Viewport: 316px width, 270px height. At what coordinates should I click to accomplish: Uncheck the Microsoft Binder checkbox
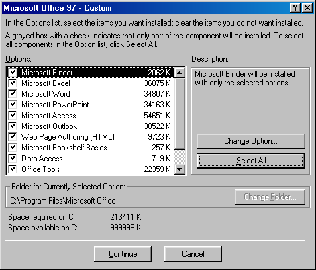pos(13,72)
